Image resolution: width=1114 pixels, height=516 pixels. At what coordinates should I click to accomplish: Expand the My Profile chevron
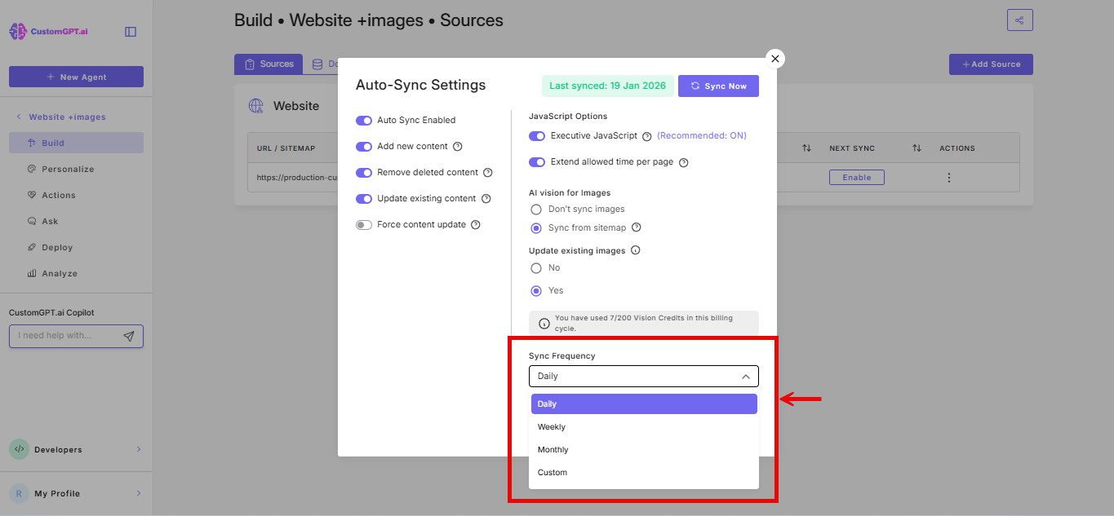point(138,493)
